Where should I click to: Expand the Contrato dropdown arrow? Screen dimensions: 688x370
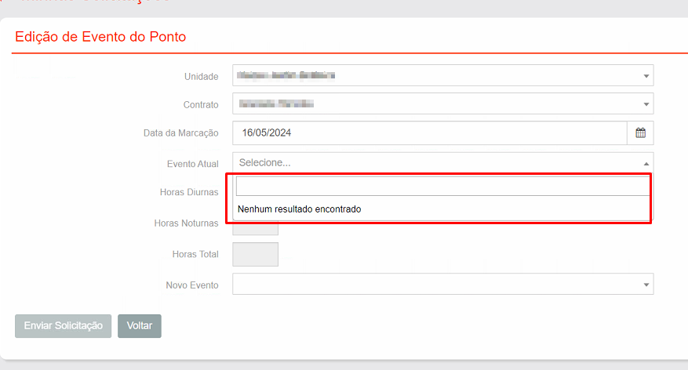pyautogui.click(x=646, y=104)
